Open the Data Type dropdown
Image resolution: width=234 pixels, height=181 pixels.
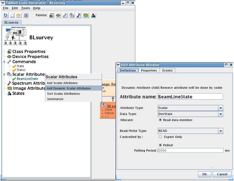pos(220,114)
